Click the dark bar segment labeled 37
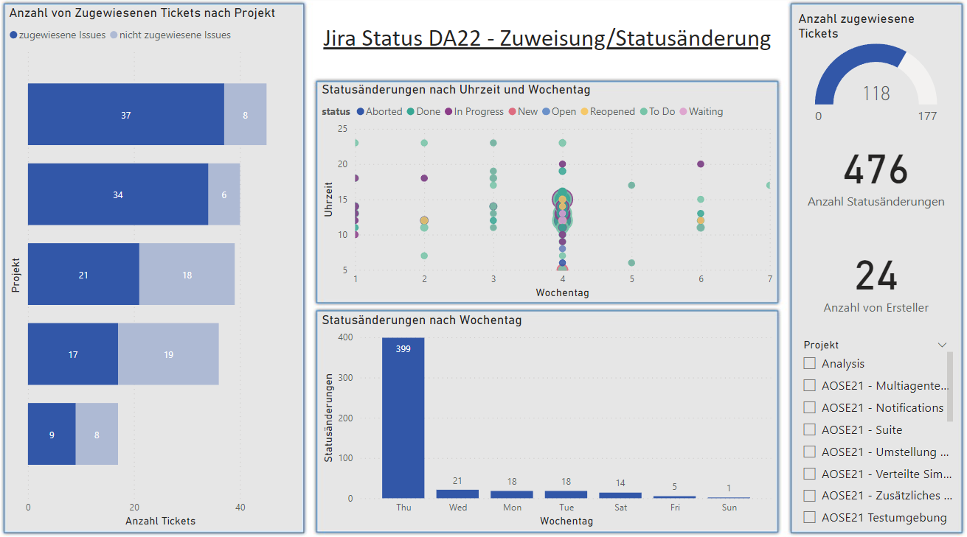The width and height of the screenshot is (967, 537). click(125, 114)
